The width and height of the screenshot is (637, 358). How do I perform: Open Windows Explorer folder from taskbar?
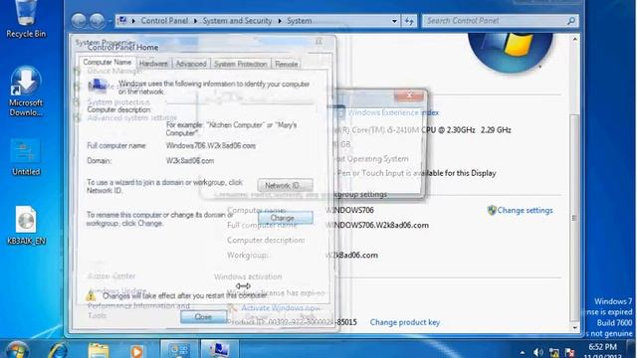click(98, 351)
